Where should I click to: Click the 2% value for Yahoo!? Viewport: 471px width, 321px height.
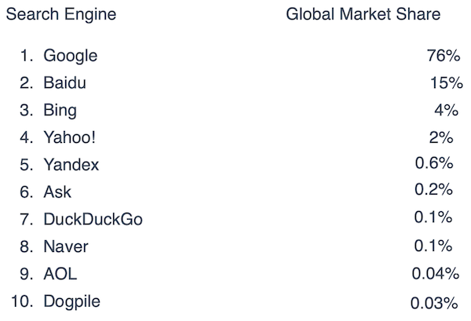pos(441,137)
